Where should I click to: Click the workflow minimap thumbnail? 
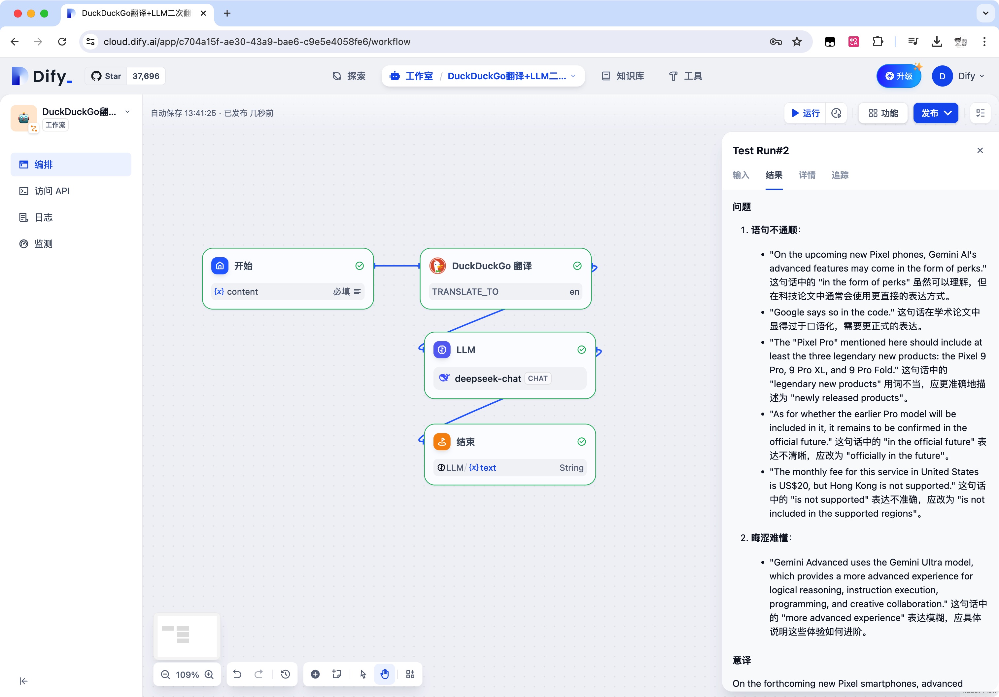coord(187,636)
